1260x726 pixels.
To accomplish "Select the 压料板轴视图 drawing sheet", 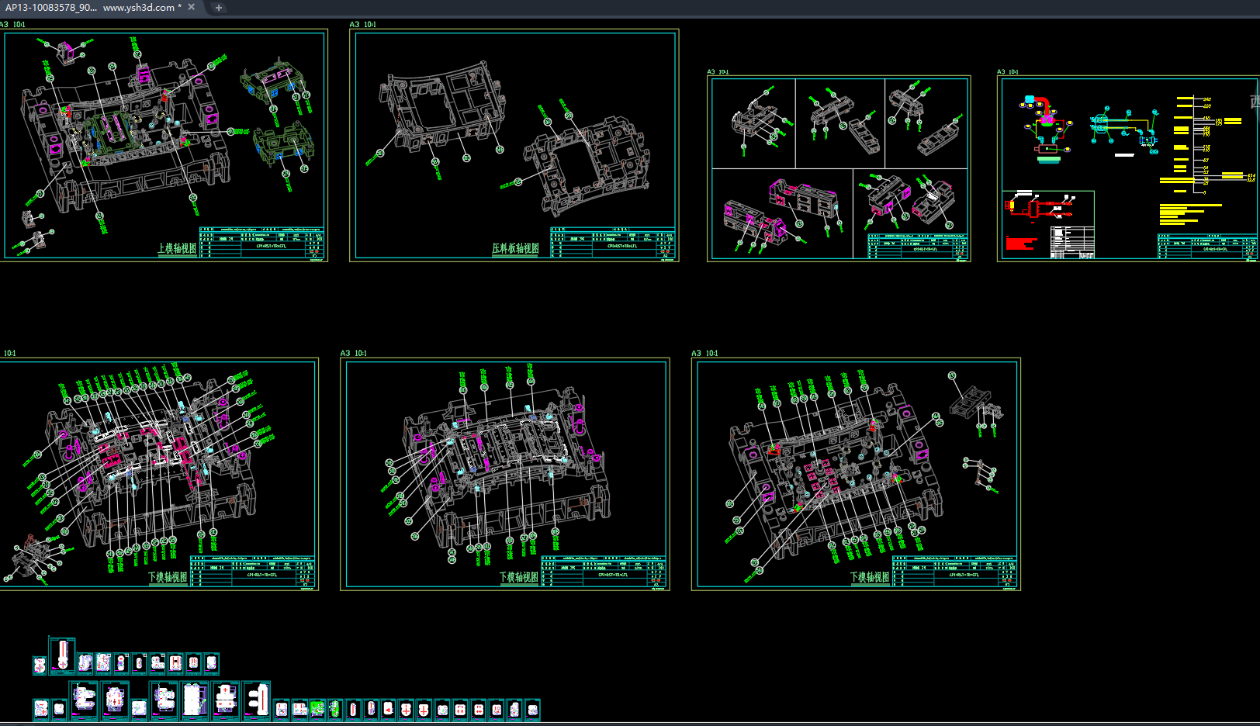I will (x=514, y=145).
